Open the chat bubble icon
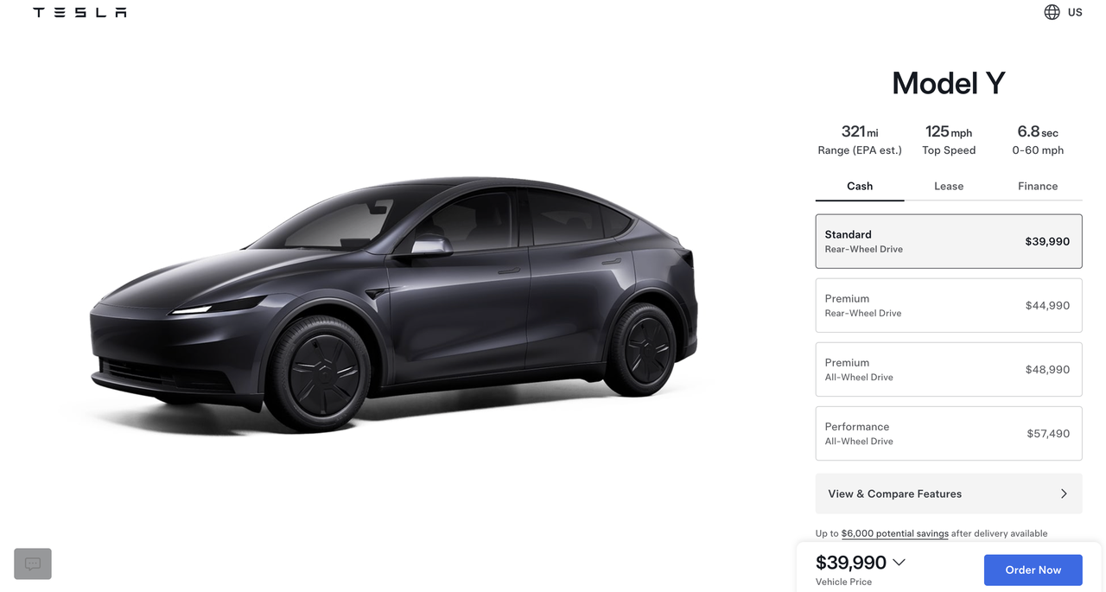The image size is (1106, 592). (33, 563)
